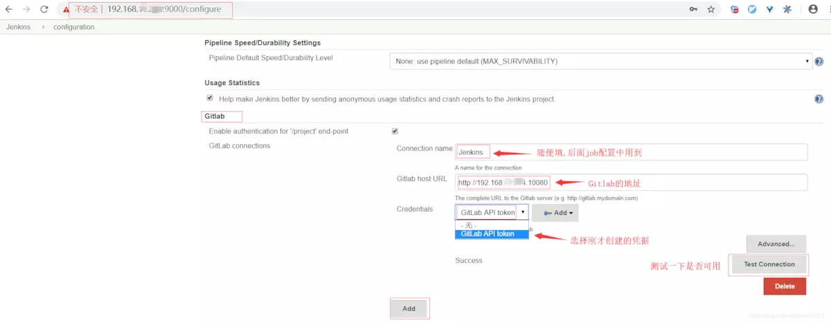Click the Test Connection button
The width and height of the screenshot is (831, 325).
coord(769,264)
